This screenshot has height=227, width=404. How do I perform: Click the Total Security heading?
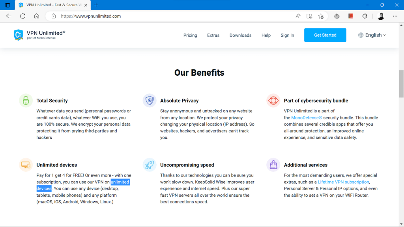point(52,100)
